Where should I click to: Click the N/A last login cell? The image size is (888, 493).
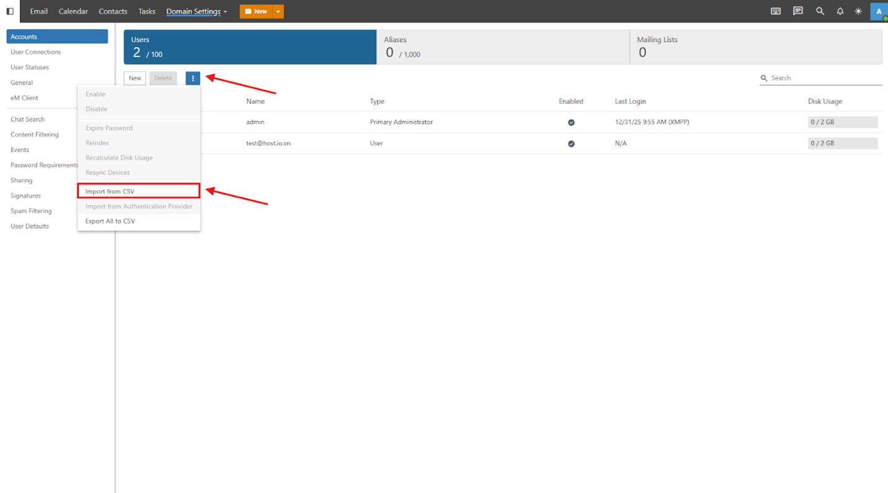621,143
